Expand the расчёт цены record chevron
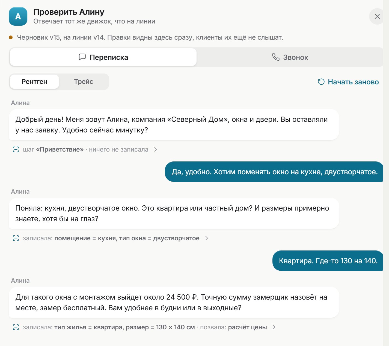This screenshot has width=389, height=346. [274, 327]
